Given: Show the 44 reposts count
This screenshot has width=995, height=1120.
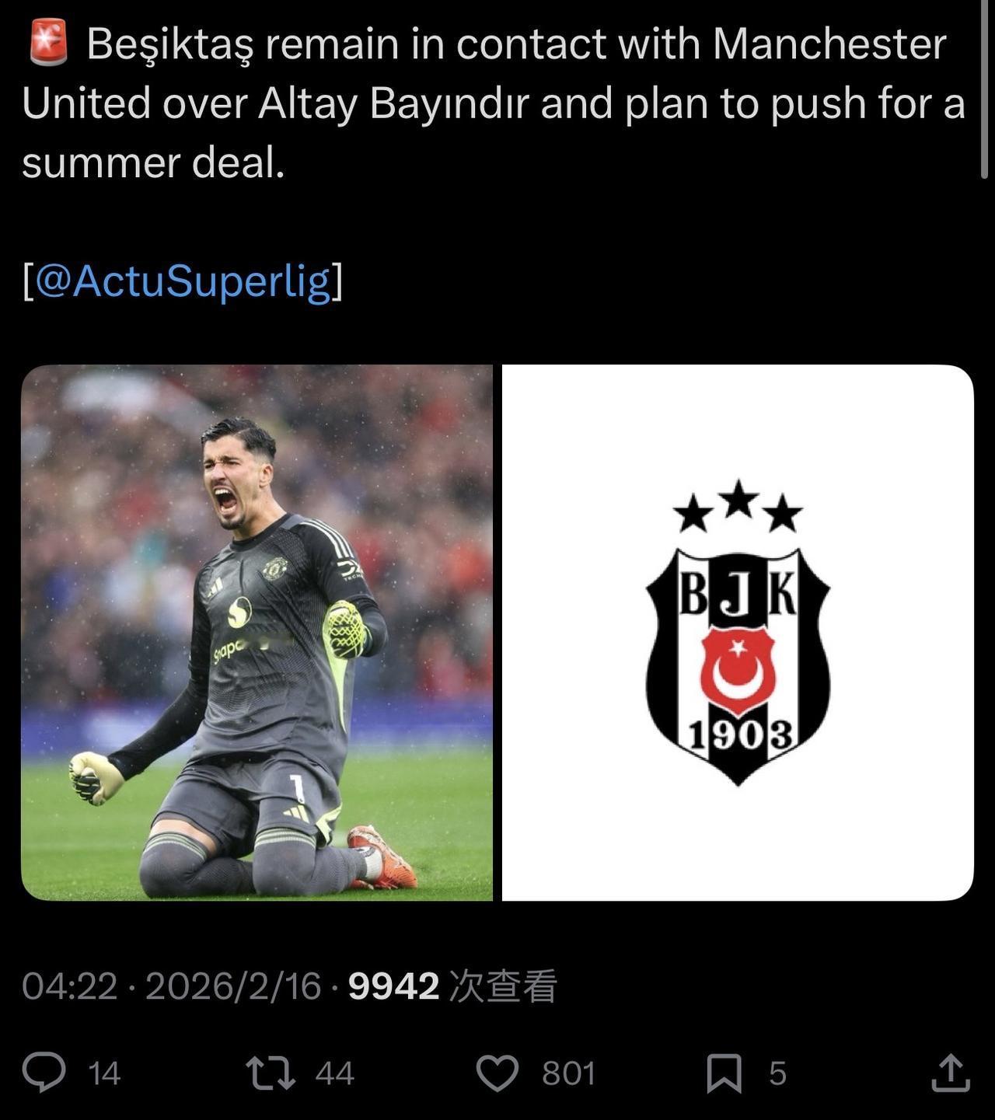Looking at the screenshot, I should point(335,1073).
